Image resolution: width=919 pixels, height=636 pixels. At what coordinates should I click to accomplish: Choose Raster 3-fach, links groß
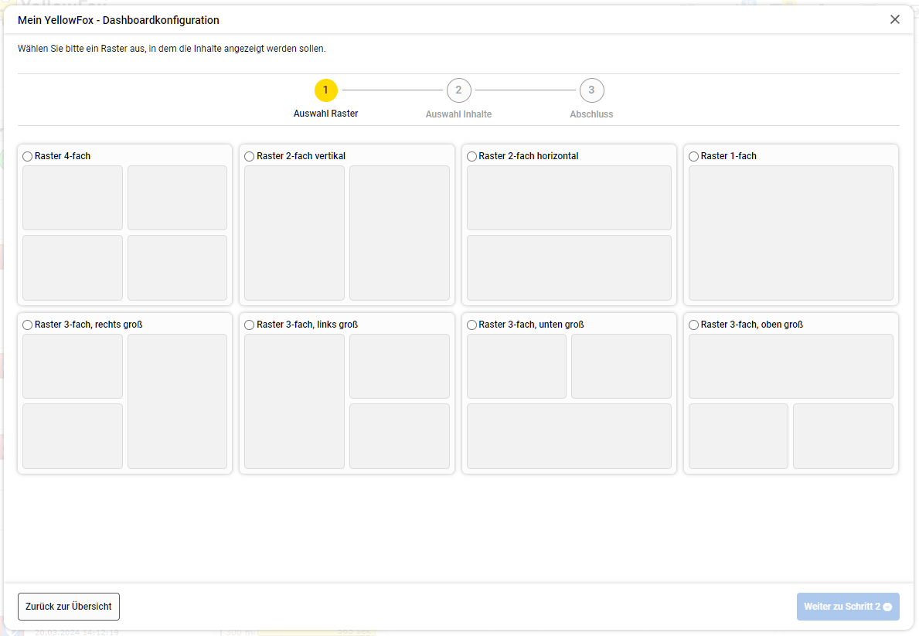249,325
